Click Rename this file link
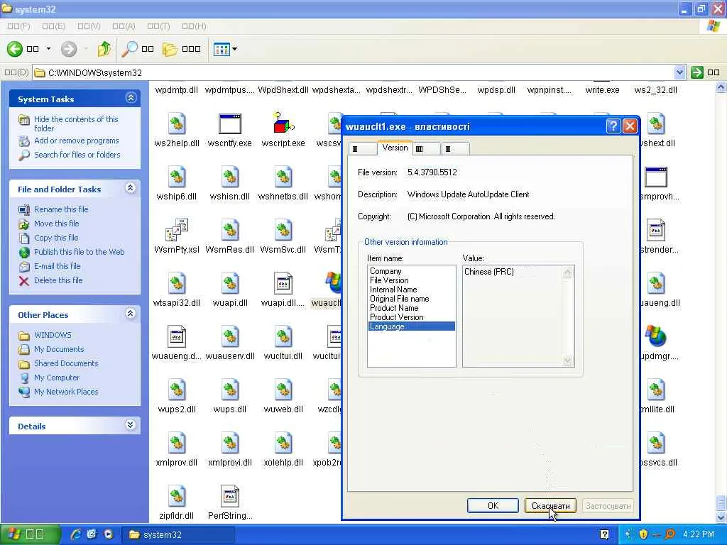Screen dimensions: 727x545 pyautogui.click(x=61, y=209)
